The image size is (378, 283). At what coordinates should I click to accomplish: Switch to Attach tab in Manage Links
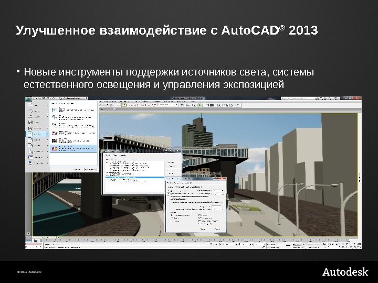tap(108, 155)
